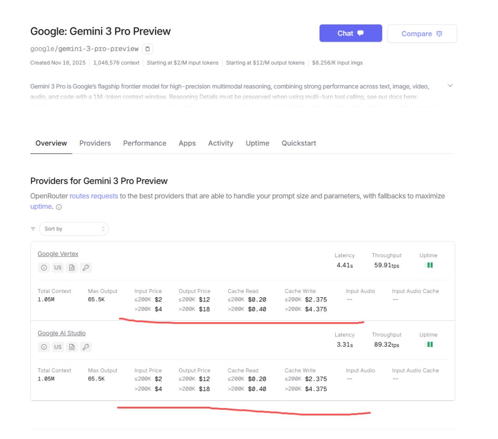Open the Google Vertex provider link
The image size is (498, 439).
click(58, 254)
